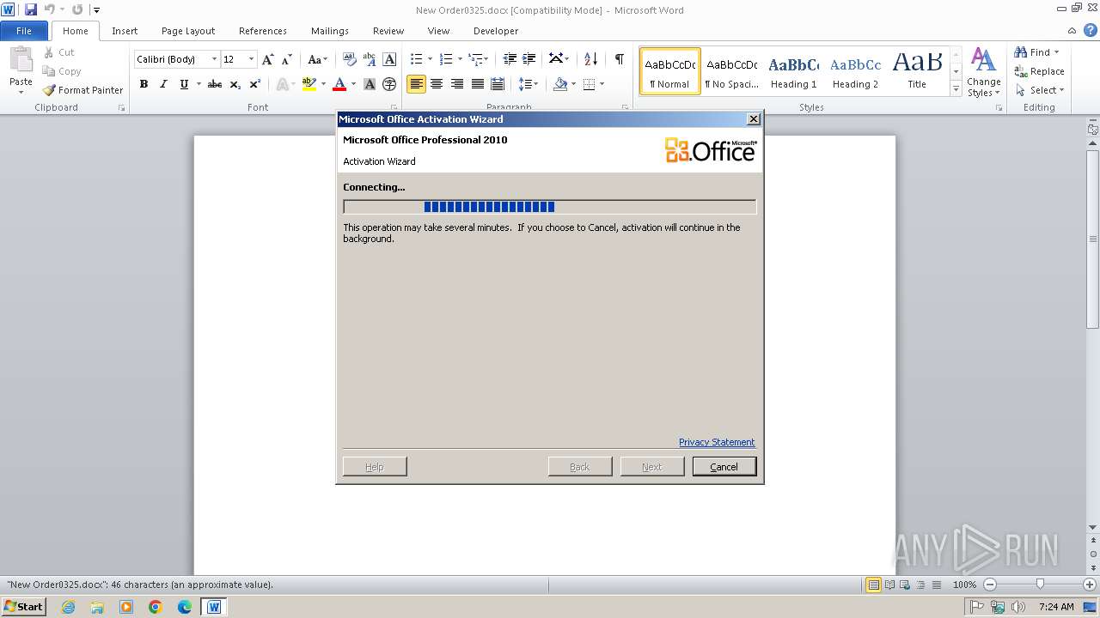Image resolution: width=1100 pixels, height=618 pixels.
Task: Open the font size dropdown
Action: [x=251, y=59]
